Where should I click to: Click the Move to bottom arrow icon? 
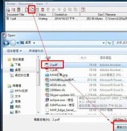click(x=65, y=10)
